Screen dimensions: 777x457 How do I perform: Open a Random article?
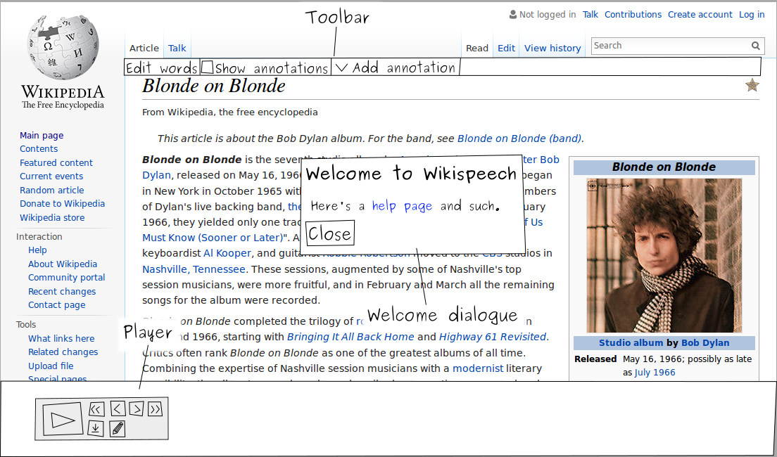click(51, 190)
